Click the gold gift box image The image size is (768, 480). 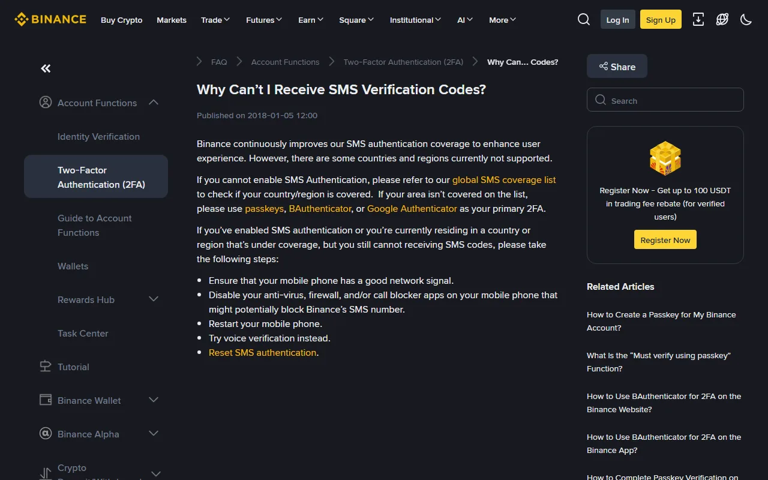[x=665, y=158]
